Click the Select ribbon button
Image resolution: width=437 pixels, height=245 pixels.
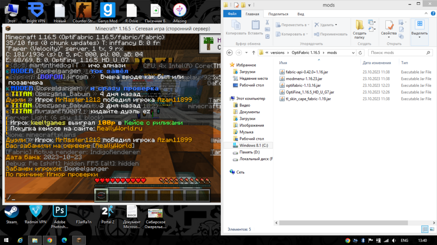pyautogui.click(x=420, y=29)
